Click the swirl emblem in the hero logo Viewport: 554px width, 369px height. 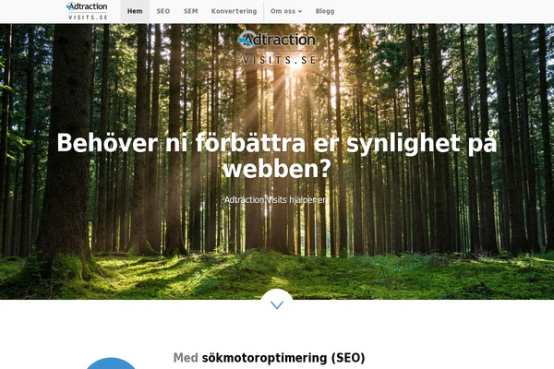point(247,39)
